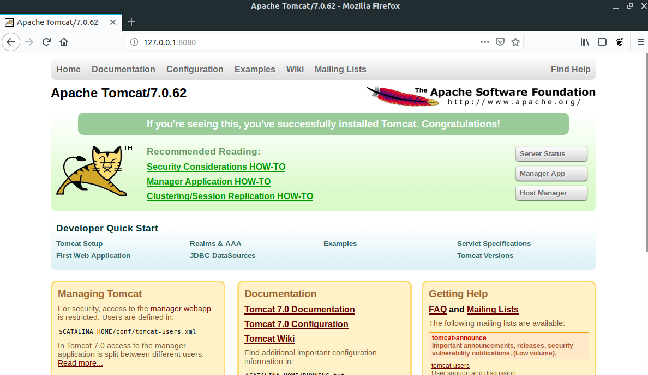Click the Read more... link
The height and width of the screenshot is (375, 648).
pyautogui.click(x=80, y=363)
